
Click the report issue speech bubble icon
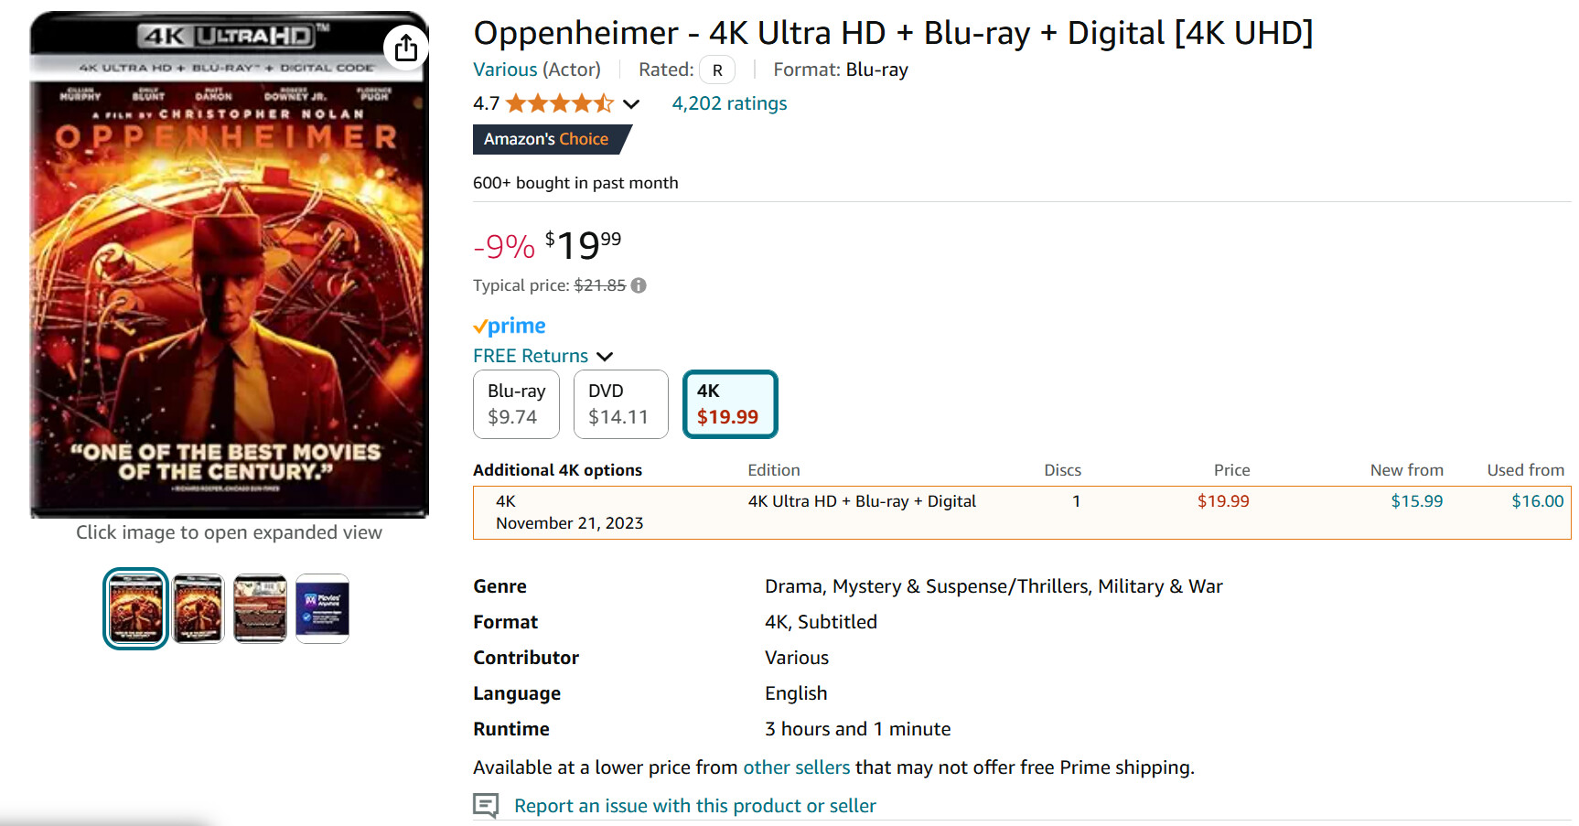(x=486, y=805)
